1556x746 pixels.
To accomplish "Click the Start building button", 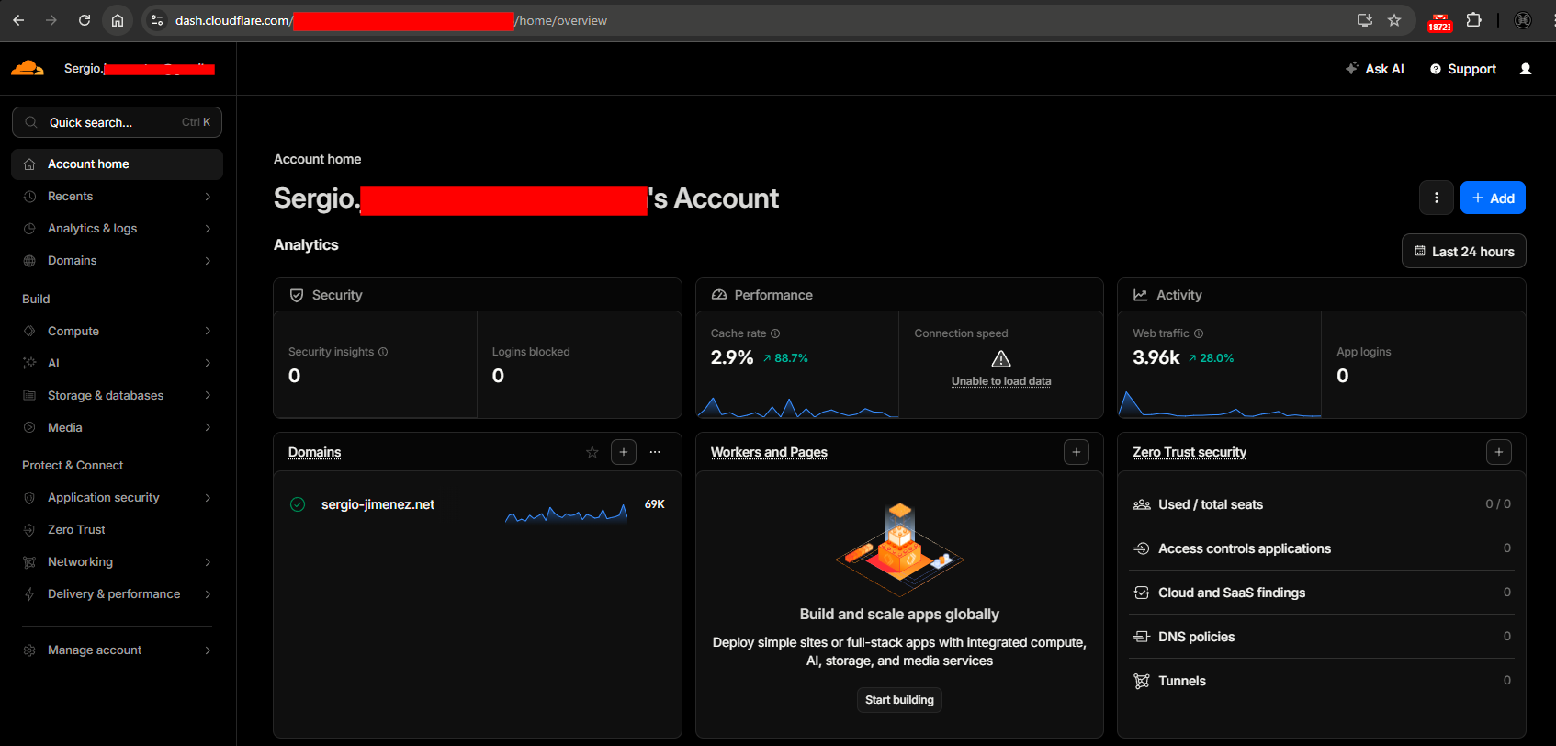I will [x=899, y=700].
